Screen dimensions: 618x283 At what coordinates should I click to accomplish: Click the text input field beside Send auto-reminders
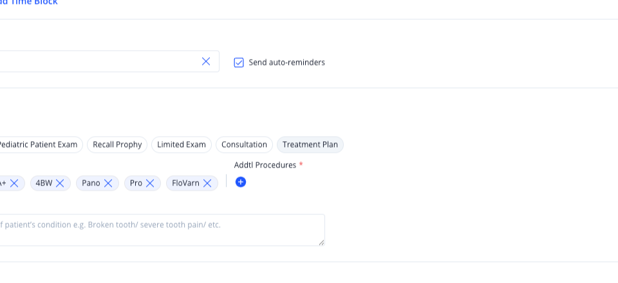point(109,62)
